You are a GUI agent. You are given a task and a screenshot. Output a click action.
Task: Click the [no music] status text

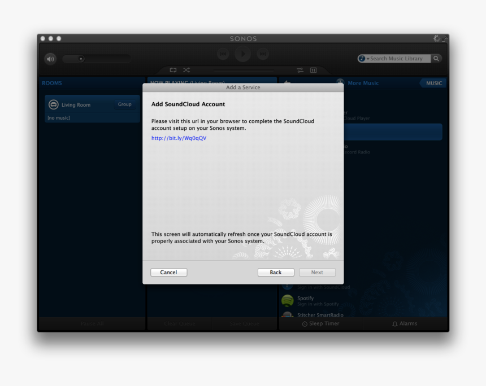click(x=59, y=118)
